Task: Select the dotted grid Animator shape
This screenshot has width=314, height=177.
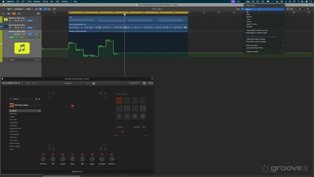Action: (x=143, y=109)
